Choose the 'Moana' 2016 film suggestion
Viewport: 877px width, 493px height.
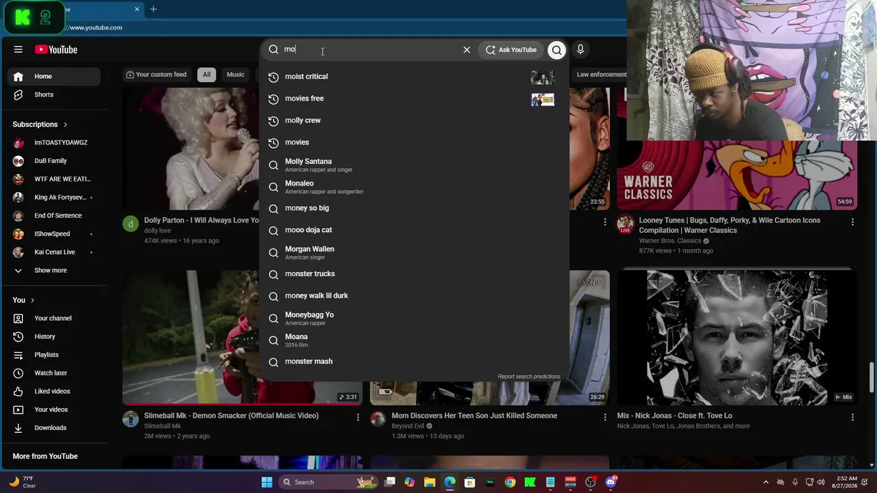[x=414, y=340]
